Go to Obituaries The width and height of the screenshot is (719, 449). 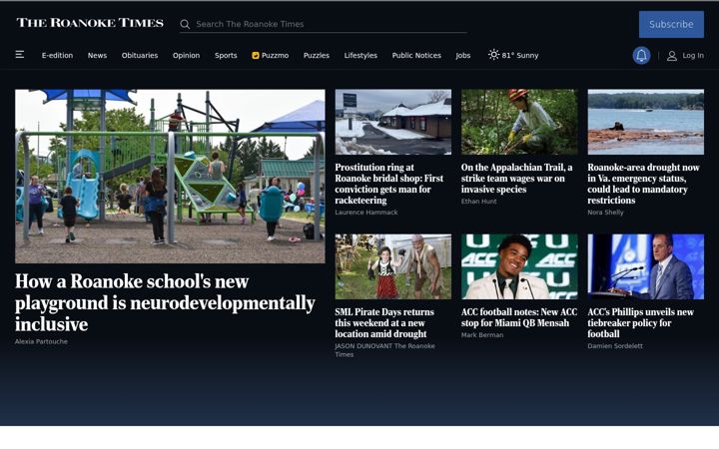point(140,56)
